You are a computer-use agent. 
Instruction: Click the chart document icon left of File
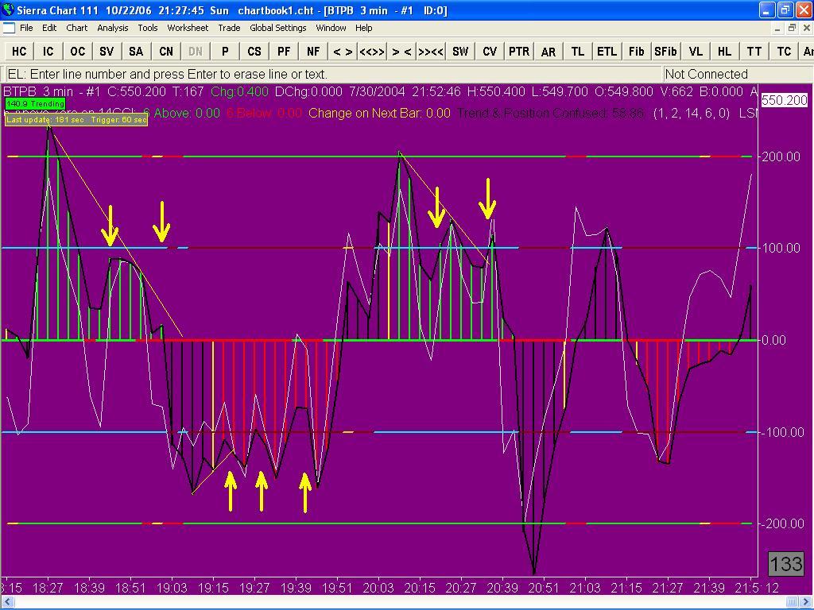9,28
